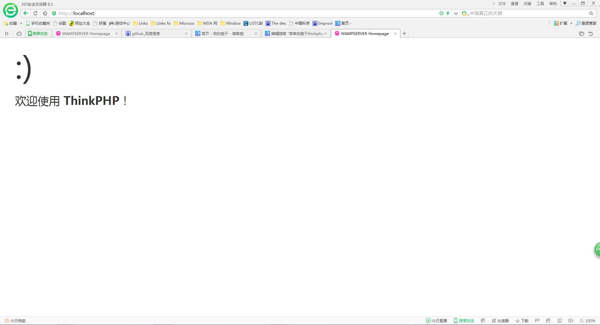Open the Microso bookmark folder

click(184, 23)
